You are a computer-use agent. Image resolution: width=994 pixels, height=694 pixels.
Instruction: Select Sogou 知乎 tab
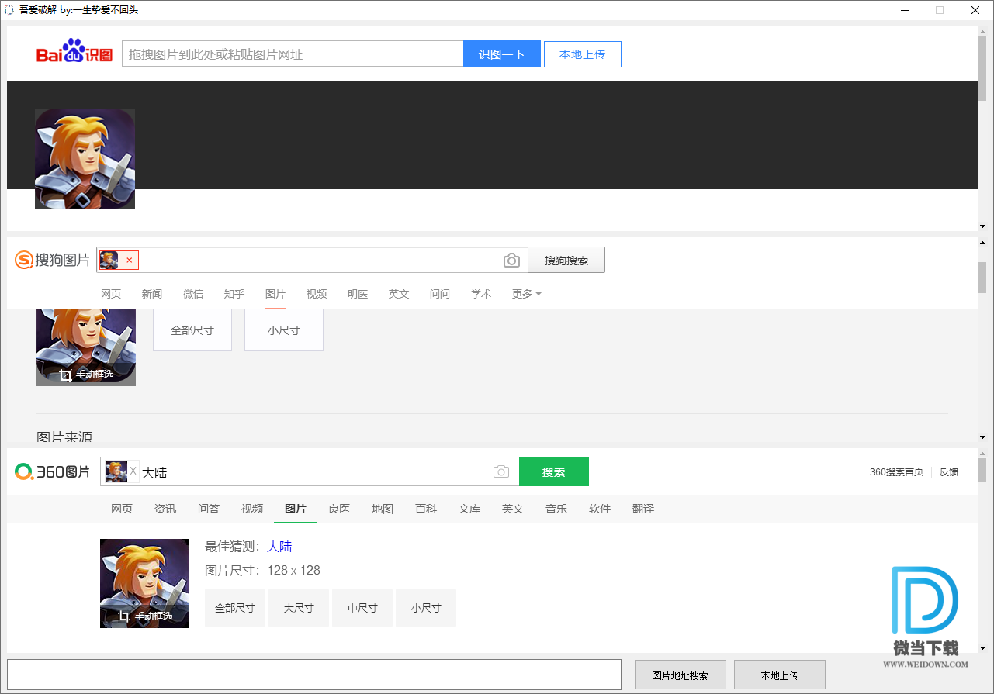click(x=234, y=294)
